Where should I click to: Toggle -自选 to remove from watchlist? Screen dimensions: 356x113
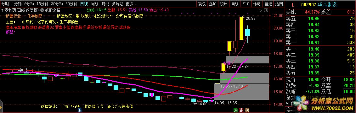pyautogui.click(x=268, y=4)
